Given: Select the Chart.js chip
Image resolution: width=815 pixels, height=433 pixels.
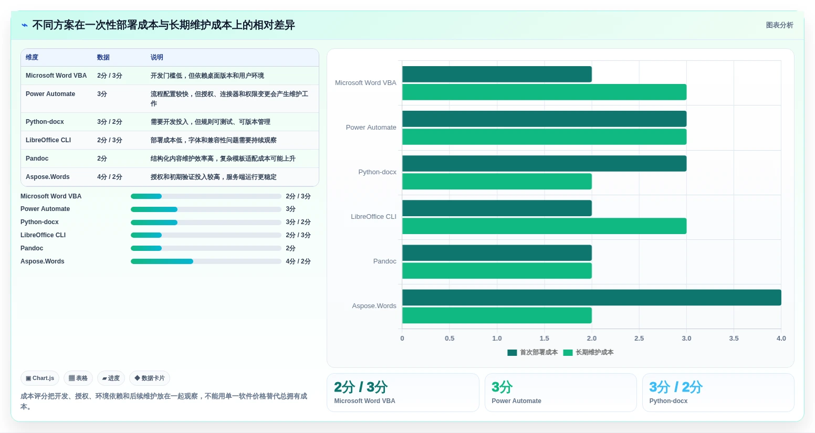Looking at the screenshot, I should click(40, 378).
